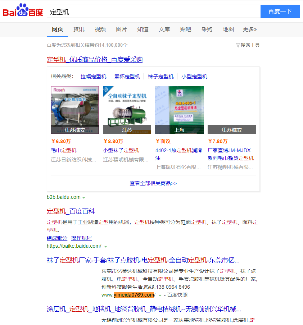Viewport: 303px width, 325px height.
Task: Go to the 贴吧 tab
Action: click(x=186, y=29)
